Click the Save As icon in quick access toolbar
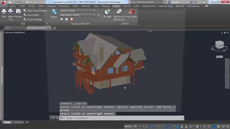 pyautogui.click(x=23, y=2)
